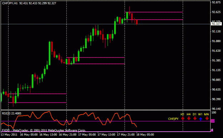
Task: Click the red down arrow under D1
Action: [x=195, y=118]
